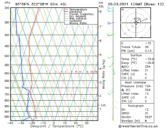Click the surface Dewp value -29.9
Viewport: 166px width, 128px height.
point(149,63)
